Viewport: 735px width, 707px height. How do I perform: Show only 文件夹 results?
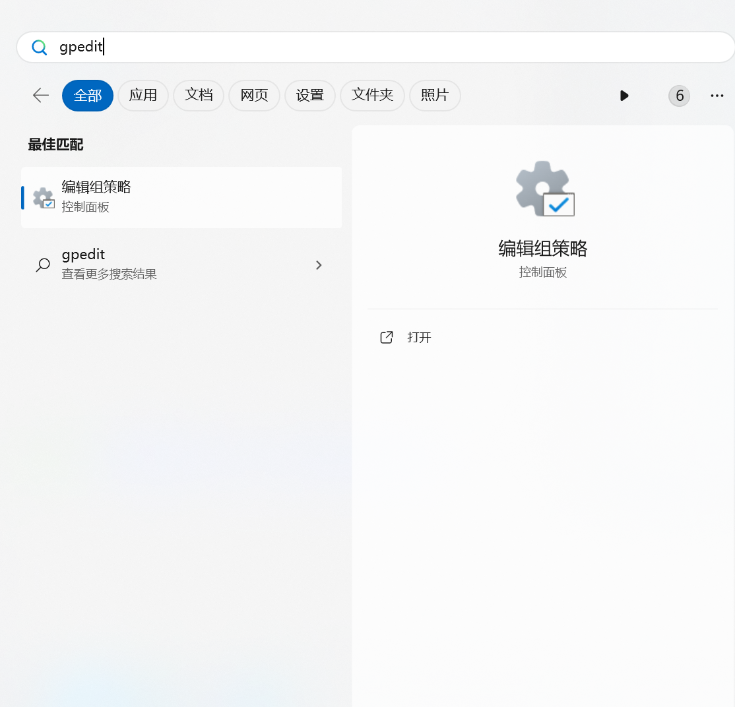coord(372,96)
